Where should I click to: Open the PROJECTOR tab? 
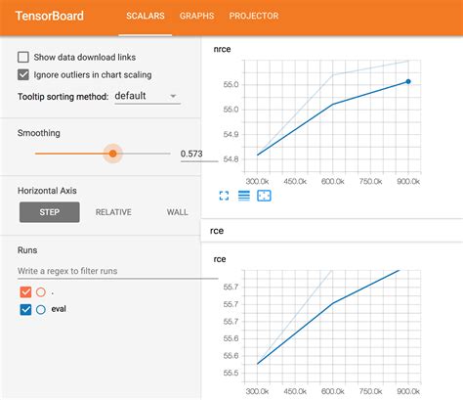click(254, 16)
